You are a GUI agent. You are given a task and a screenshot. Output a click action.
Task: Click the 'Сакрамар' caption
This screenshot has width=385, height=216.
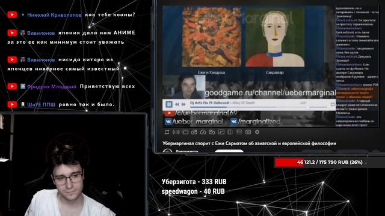tap(275, 73)
